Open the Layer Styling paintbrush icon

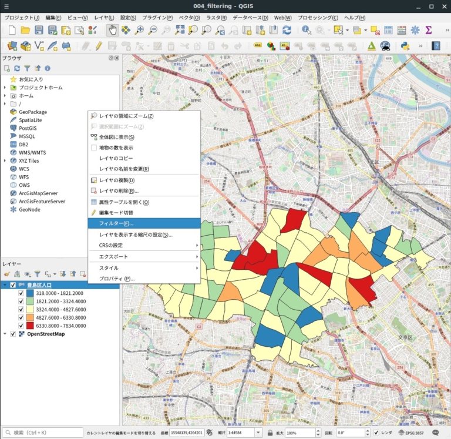coord(7,274)
